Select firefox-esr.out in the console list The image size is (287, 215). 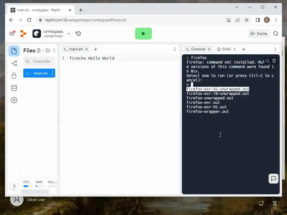pos(203,102)
